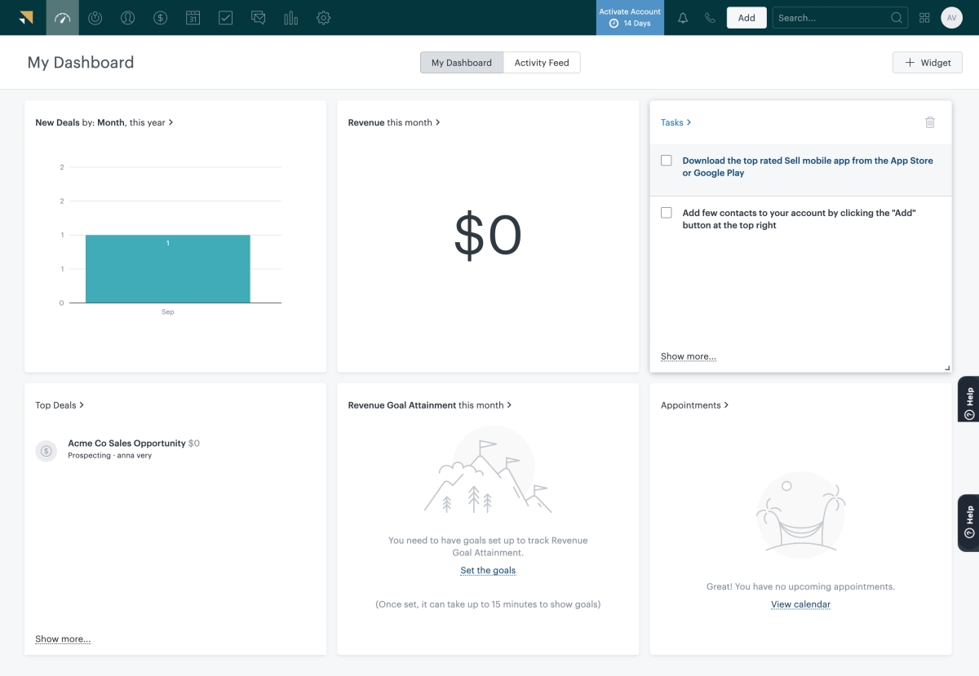The image size is (979, 676).
Task: Delete Tasks widget with the trash icon
Action: pyautogui.click(x=930, y=122)
